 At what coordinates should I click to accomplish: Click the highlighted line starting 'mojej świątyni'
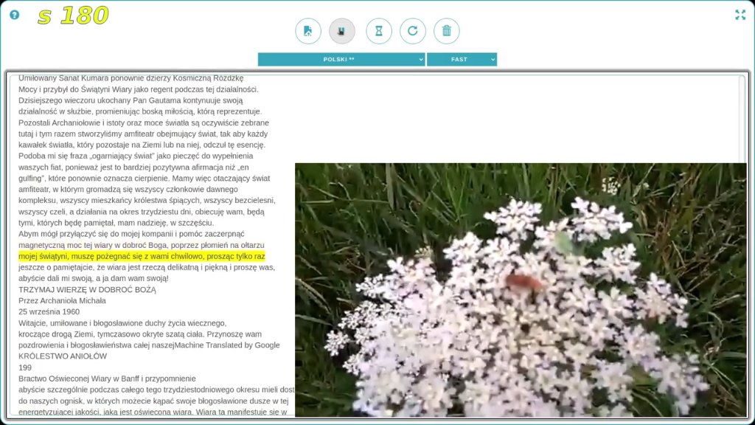tap(142, 256)
